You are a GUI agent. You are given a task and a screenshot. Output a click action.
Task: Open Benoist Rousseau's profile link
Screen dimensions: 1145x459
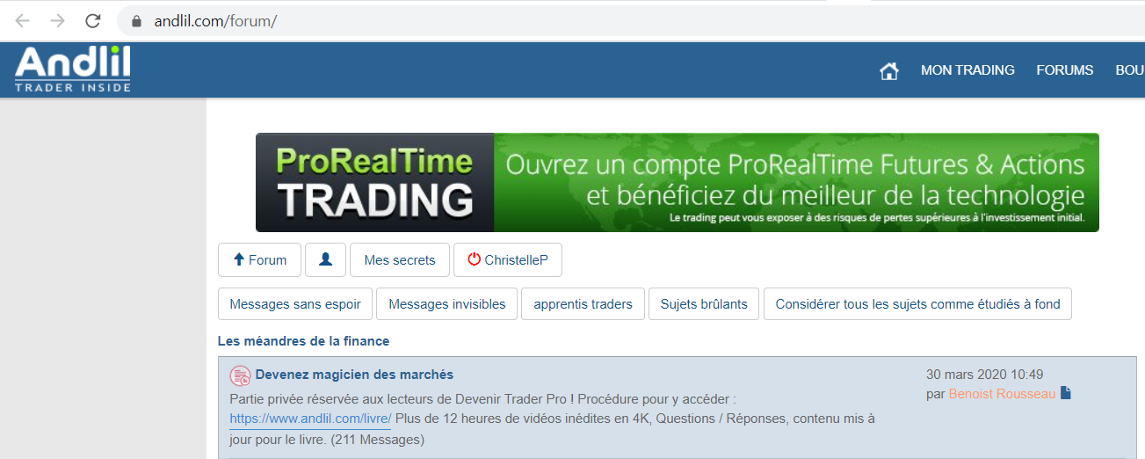click(x=1002, y=394)
